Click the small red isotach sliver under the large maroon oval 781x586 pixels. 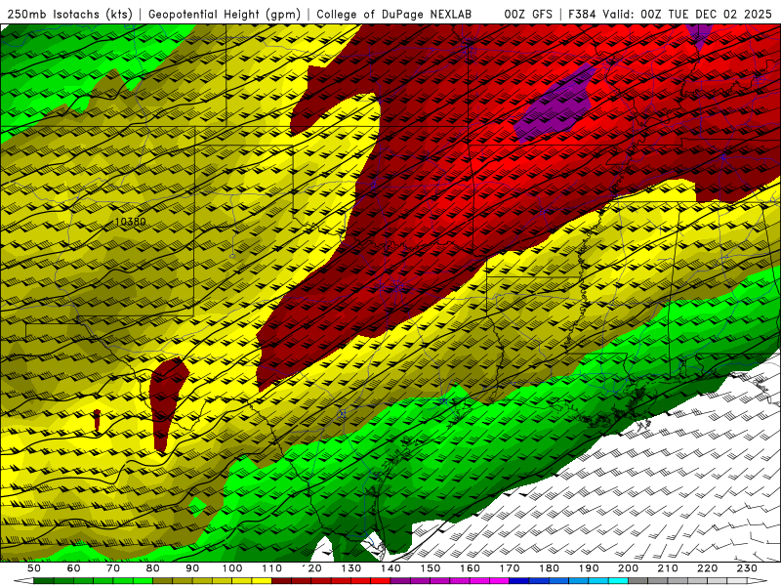tap(97, 420)
